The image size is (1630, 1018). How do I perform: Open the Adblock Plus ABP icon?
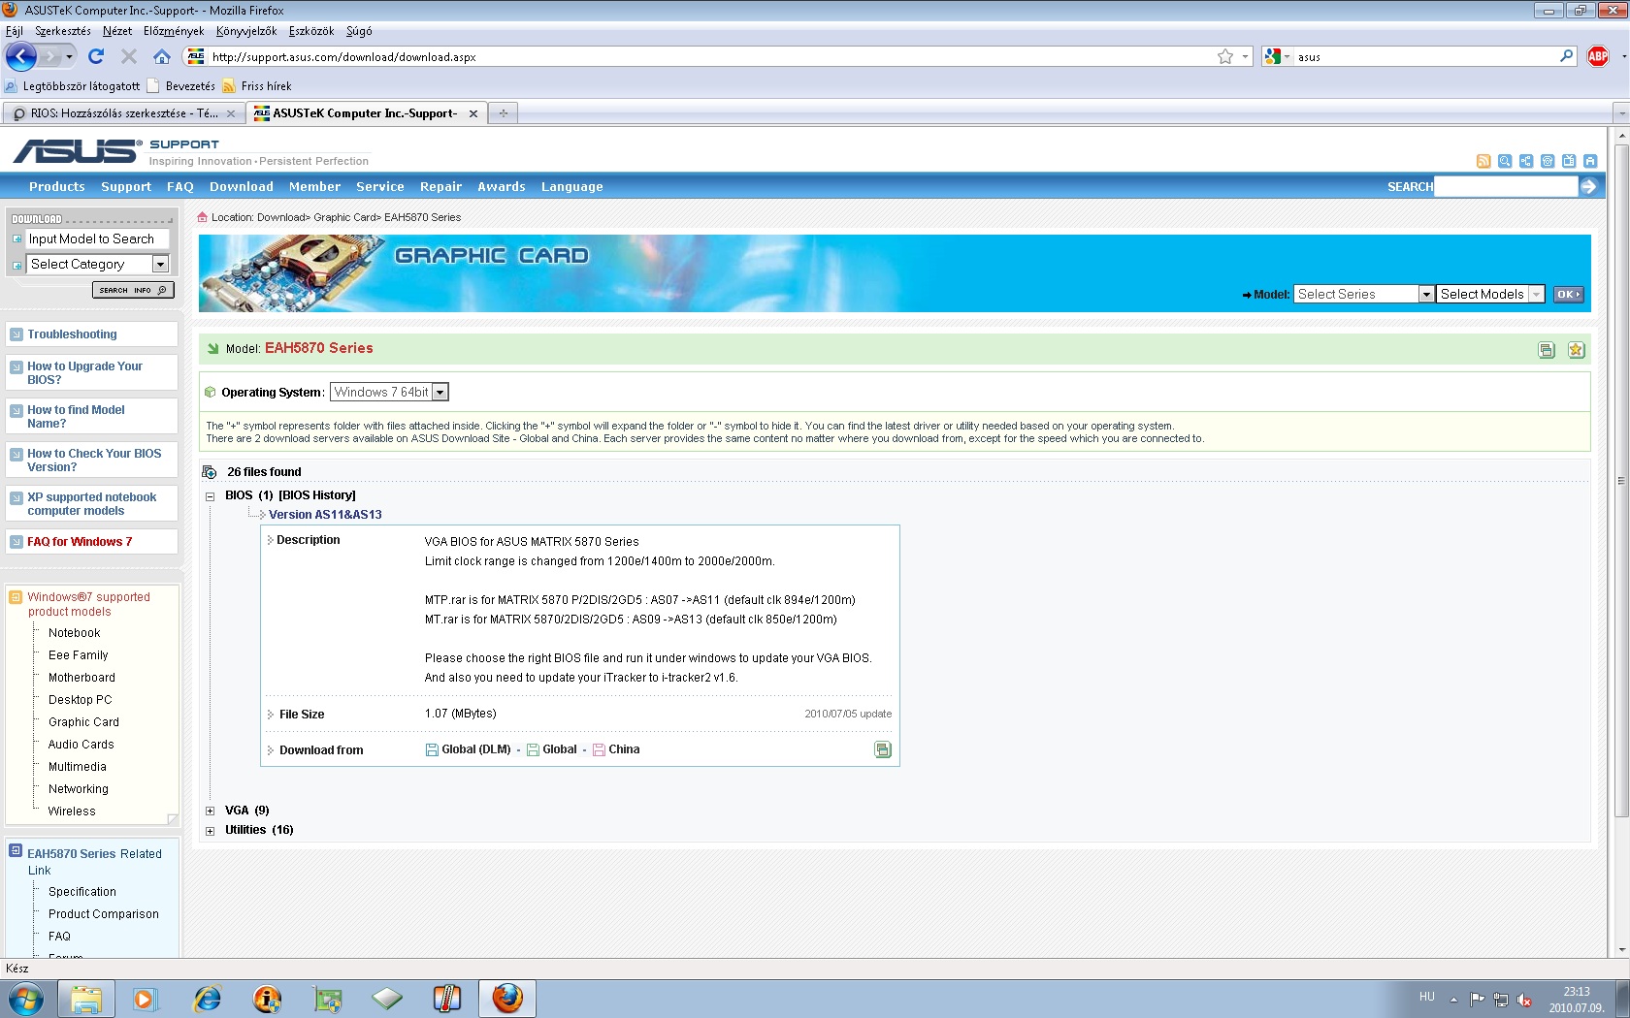(1598, 56)
